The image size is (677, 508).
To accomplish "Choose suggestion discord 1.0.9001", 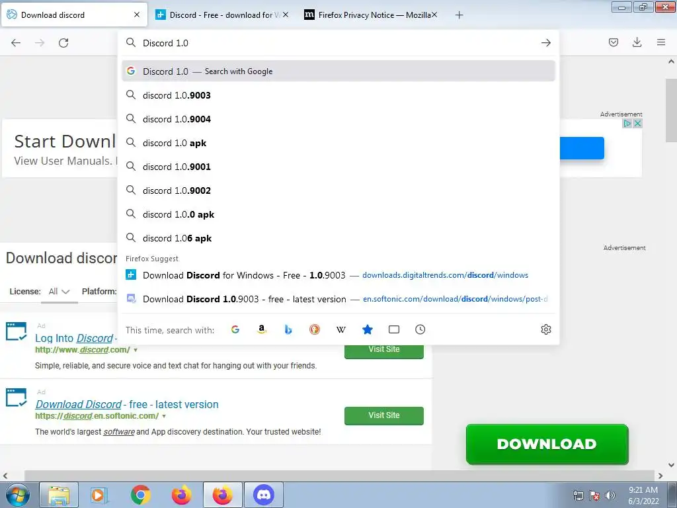I will pyautogui.click(x=338, y=167).
